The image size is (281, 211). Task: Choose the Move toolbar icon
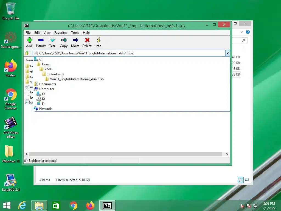pos(75,42)
